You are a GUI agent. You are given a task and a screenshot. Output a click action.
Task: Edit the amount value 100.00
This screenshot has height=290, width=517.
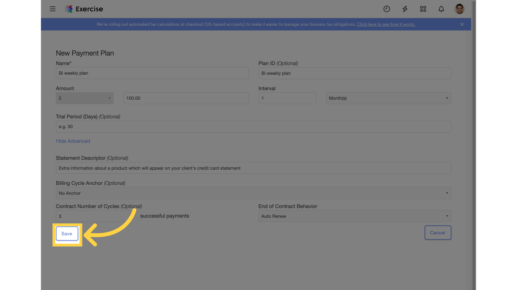click(186, 98)
